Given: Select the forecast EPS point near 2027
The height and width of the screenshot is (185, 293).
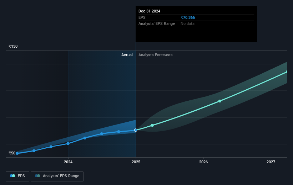Looking at the screenshot, I should point(287,72).
